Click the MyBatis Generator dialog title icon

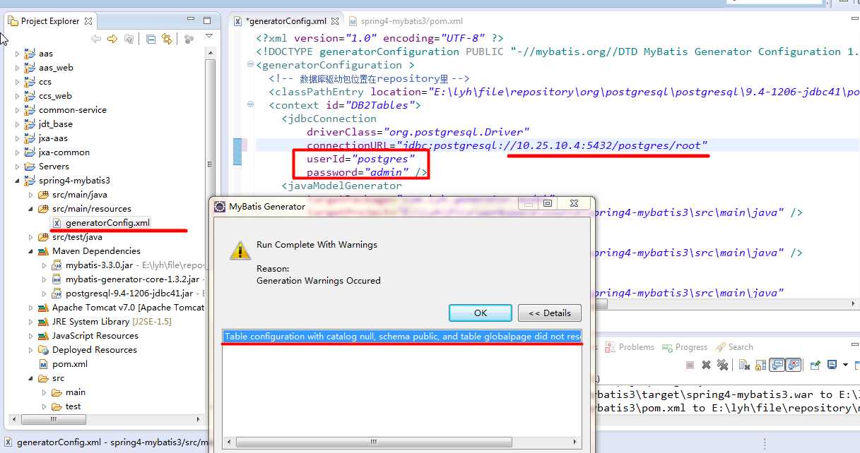coord(220,207)
